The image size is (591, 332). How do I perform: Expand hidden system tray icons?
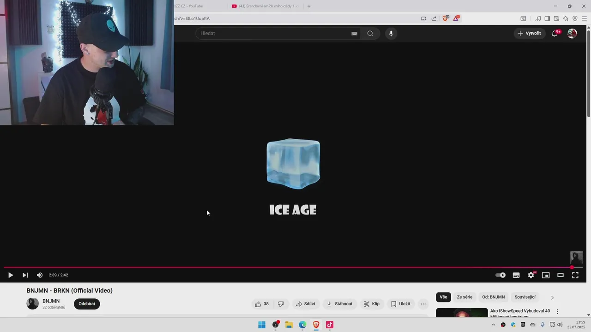click(493, 325)
